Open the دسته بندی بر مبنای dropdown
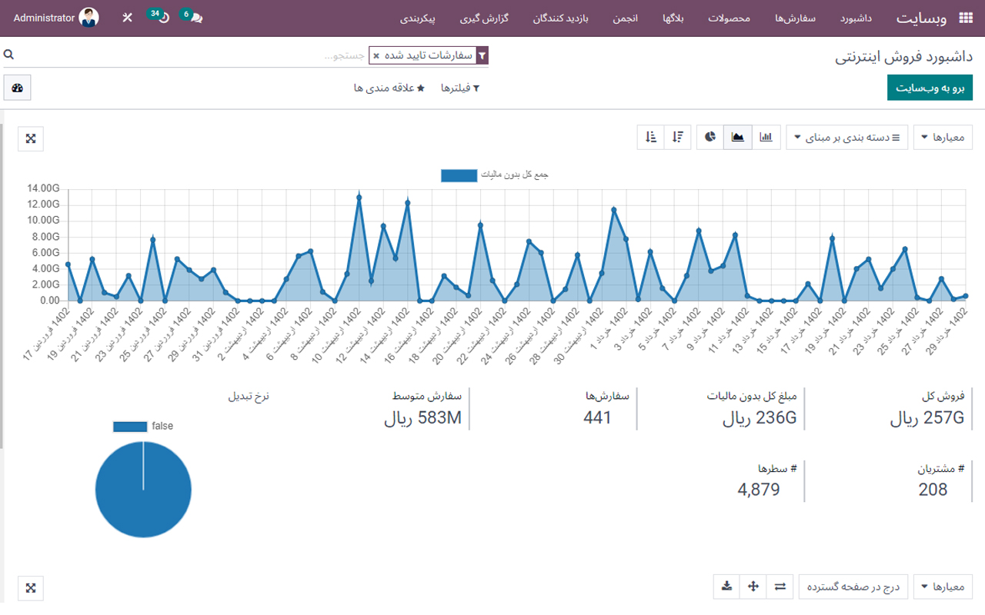The height and width of the screenshot is (615, 985). [x=846, y=137]
